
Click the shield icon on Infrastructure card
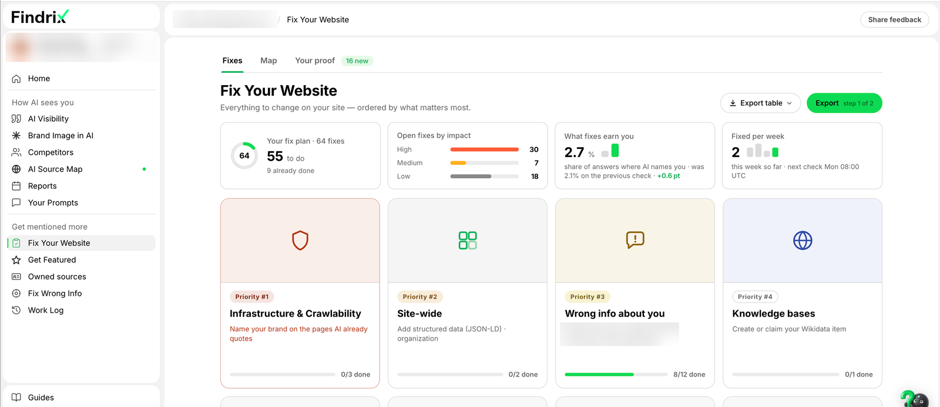[x=300, y=240]
